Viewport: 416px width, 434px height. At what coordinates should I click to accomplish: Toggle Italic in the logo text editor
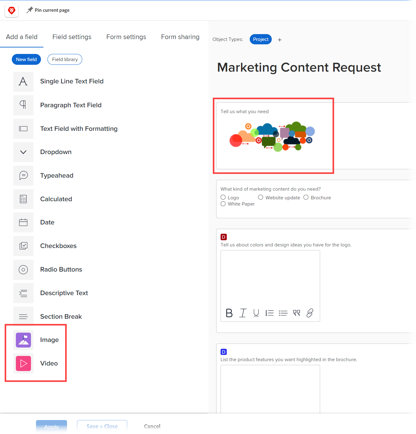pos(243,313)
